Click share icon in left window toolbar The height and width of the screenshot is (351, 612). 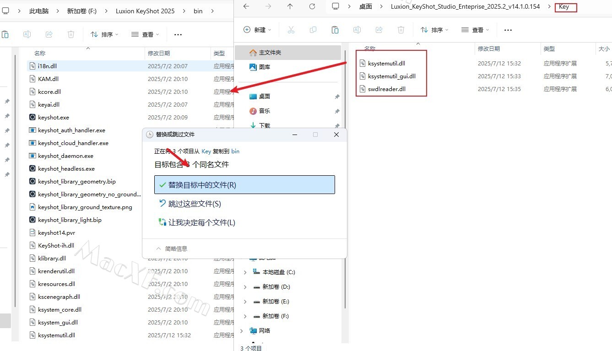click(x=49, y=34)
